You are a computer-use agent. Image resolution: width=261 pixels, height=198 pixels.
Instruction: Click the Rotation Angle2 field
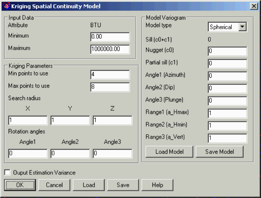(70, 153)
